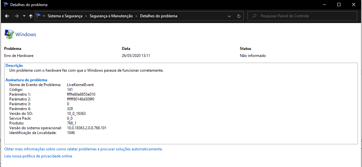
Task: Click the Identificação da Localidade label
Action: 33,133
